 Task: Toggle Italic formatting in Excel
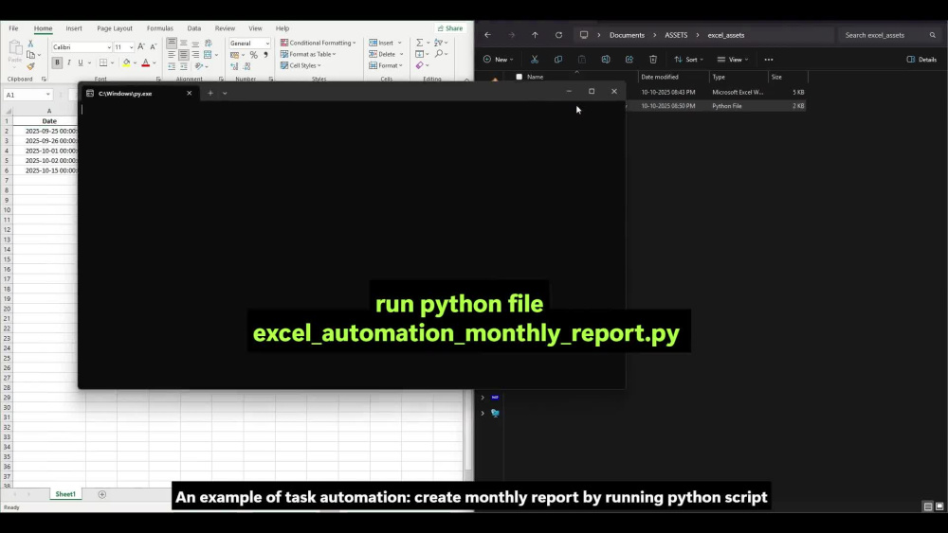click(x=69, y=62)
